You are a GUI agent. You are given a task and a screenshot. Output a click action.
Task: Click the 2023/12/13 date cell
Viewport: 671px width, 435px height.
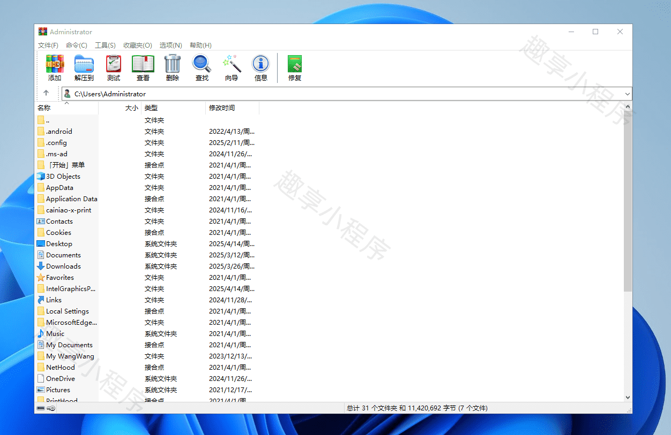click(230, 356)
